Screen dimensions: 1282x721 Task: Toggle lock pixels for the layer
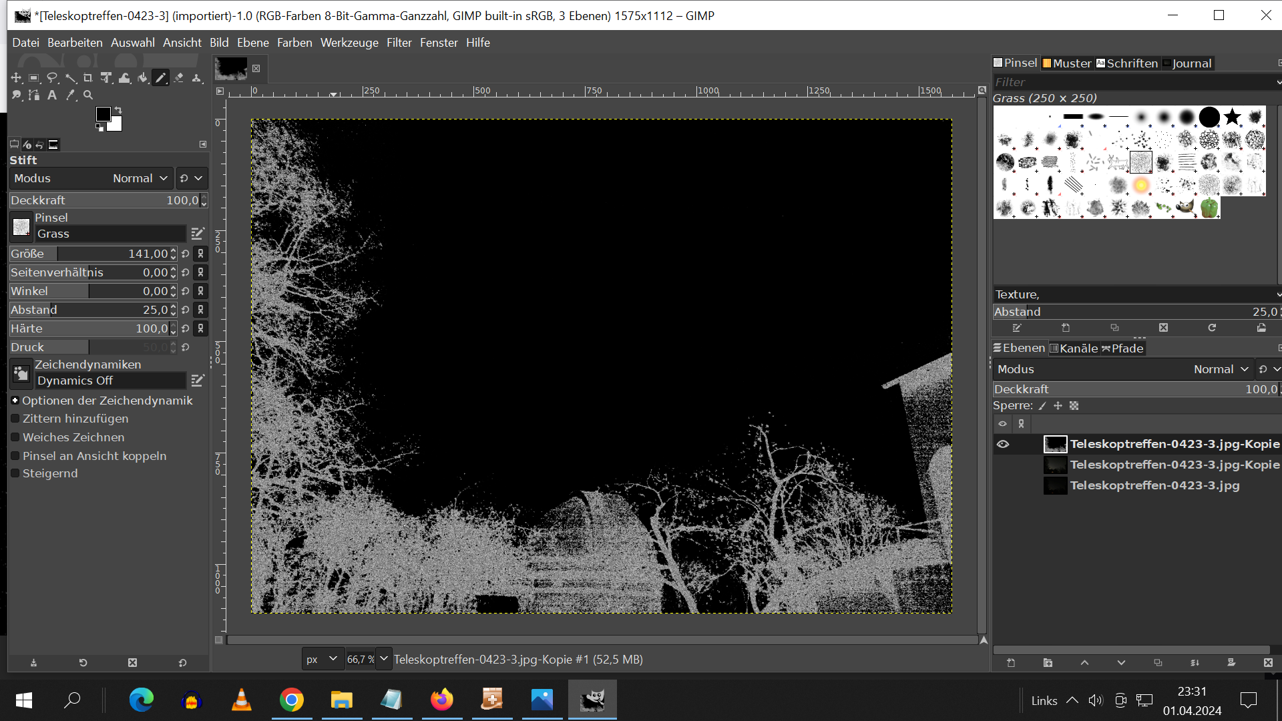coord(1042,406)
